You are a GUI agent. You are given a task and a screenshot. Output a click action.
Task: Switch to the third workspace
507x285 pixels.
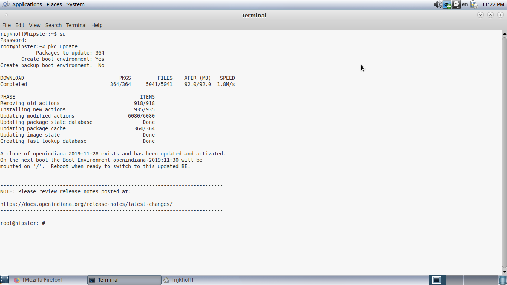pyautogui.click(x=471, y=280)
